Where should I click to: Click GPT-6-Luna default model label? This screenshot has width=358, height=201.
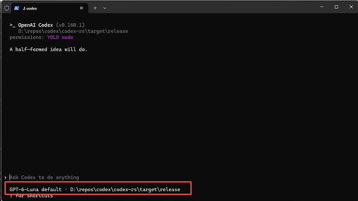35,190
